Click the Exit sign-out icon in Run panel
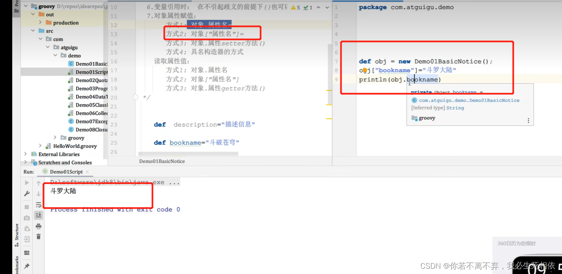This screenshot has height=274, width=562. (27, 239)
